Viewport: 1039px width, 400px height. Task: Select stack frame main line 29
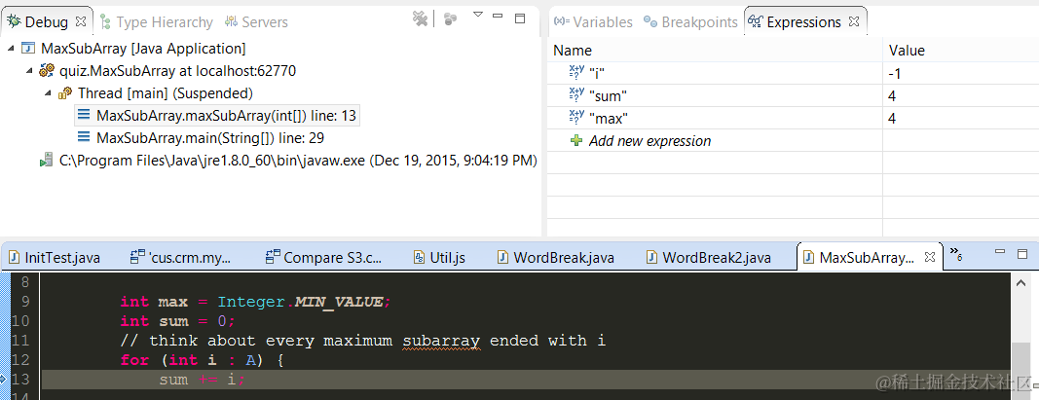tap(210, 138)
